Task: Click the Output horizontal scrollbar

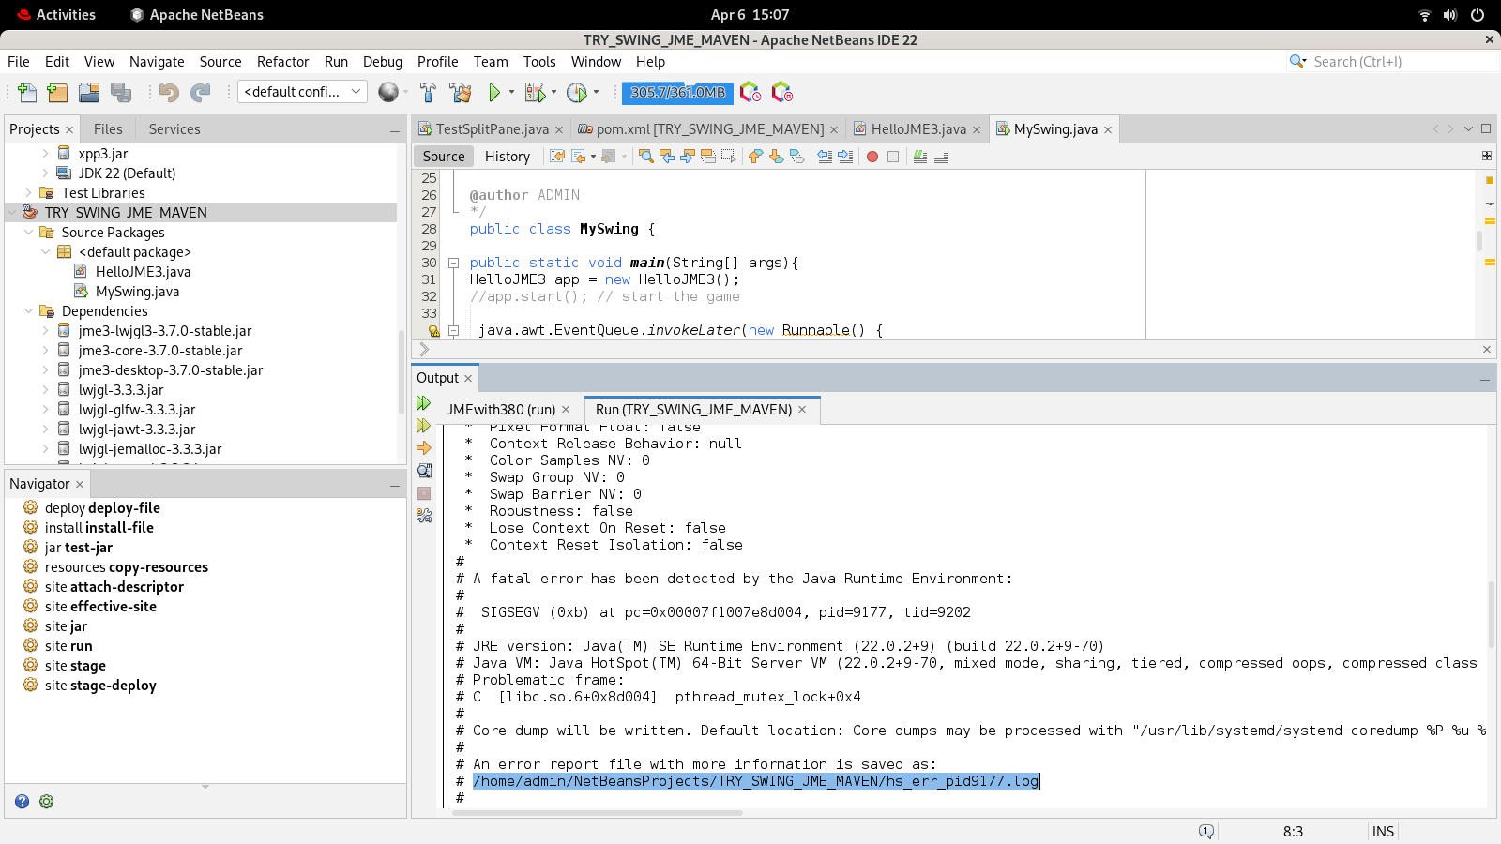Action: coord(599,813)
